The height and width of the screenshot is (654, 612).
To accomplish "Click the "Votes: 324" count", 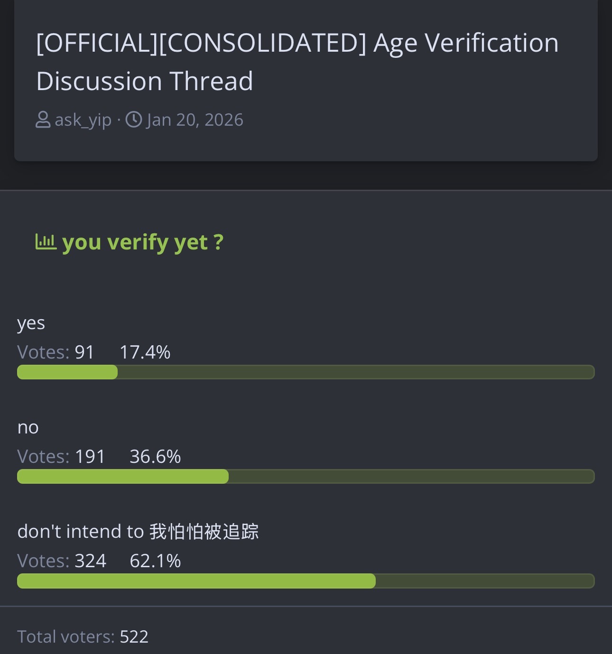I will tap(62, 561).
